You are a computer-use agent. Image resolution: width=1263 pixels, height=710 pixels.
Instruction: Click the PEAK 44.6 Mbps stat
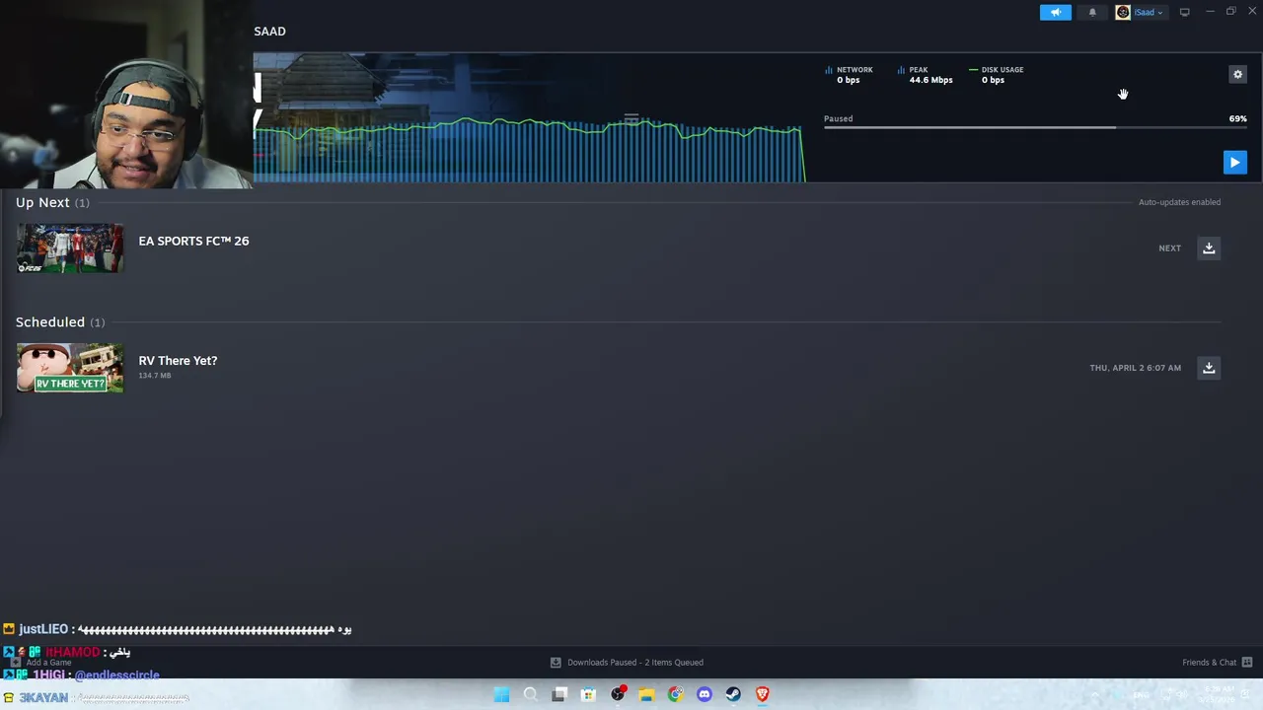point(925,75)
